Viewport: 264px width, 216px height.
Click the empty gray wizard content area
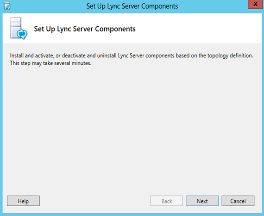click(132, 128)
